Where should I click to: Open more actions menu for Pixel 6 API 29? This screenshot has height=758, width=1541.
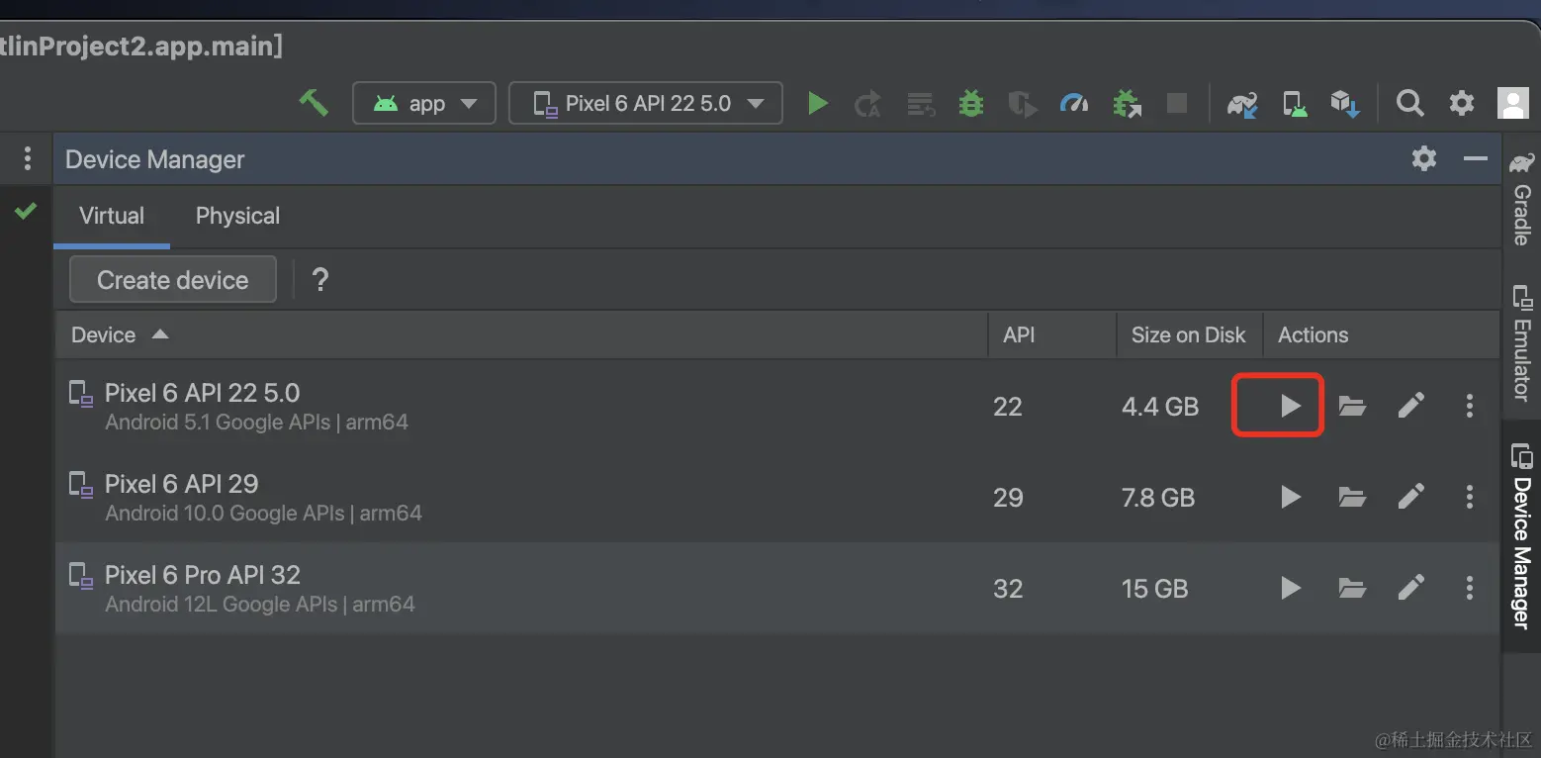pyautogui.click(x=1470, y=496)
